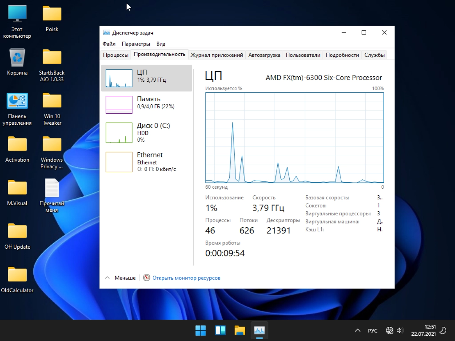This screenshot has height=341, width=455.
Task: Click the Task Manager title bar icon
Action: click(106, 33)
